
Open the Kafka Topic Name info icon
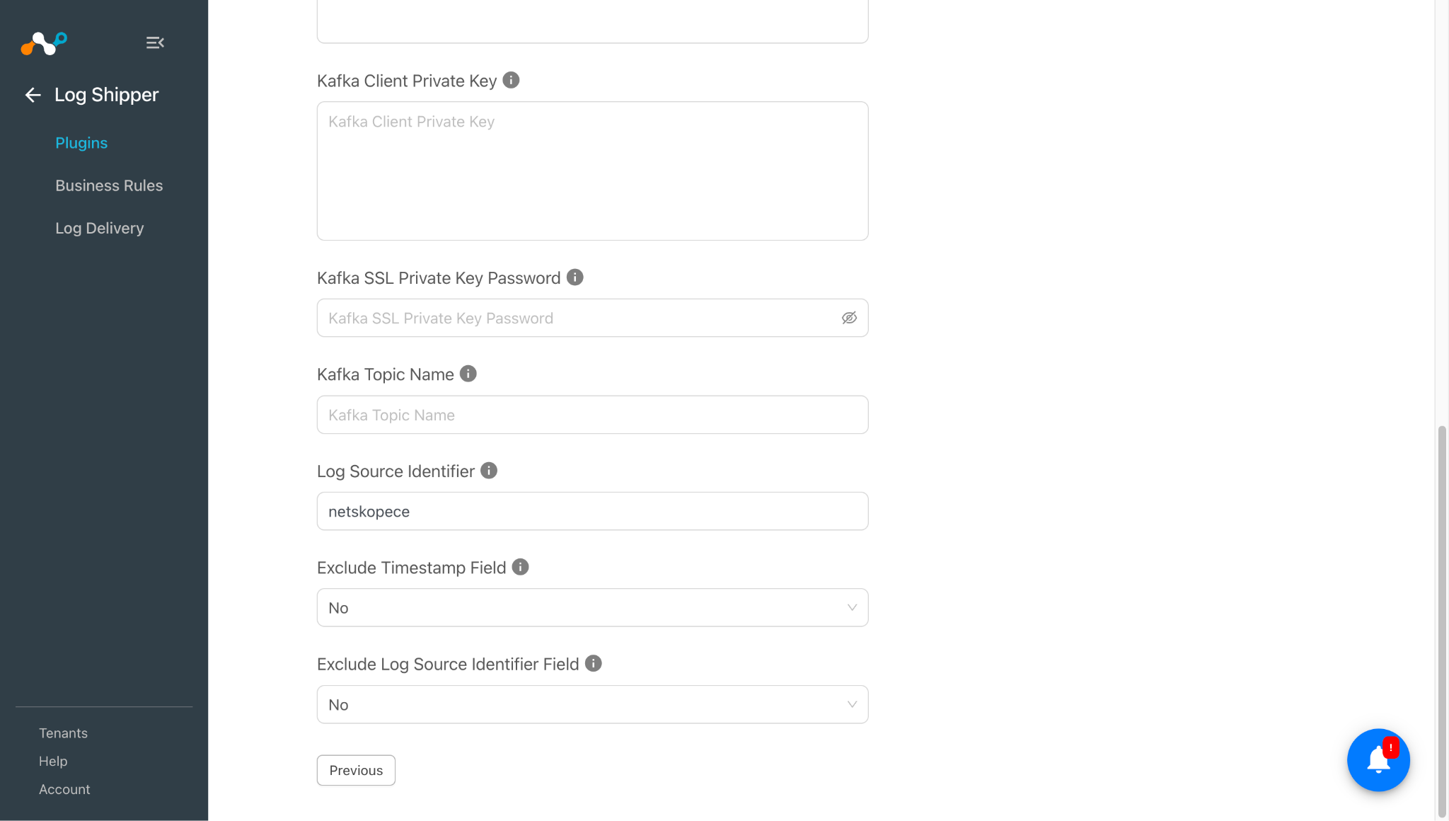468,374
